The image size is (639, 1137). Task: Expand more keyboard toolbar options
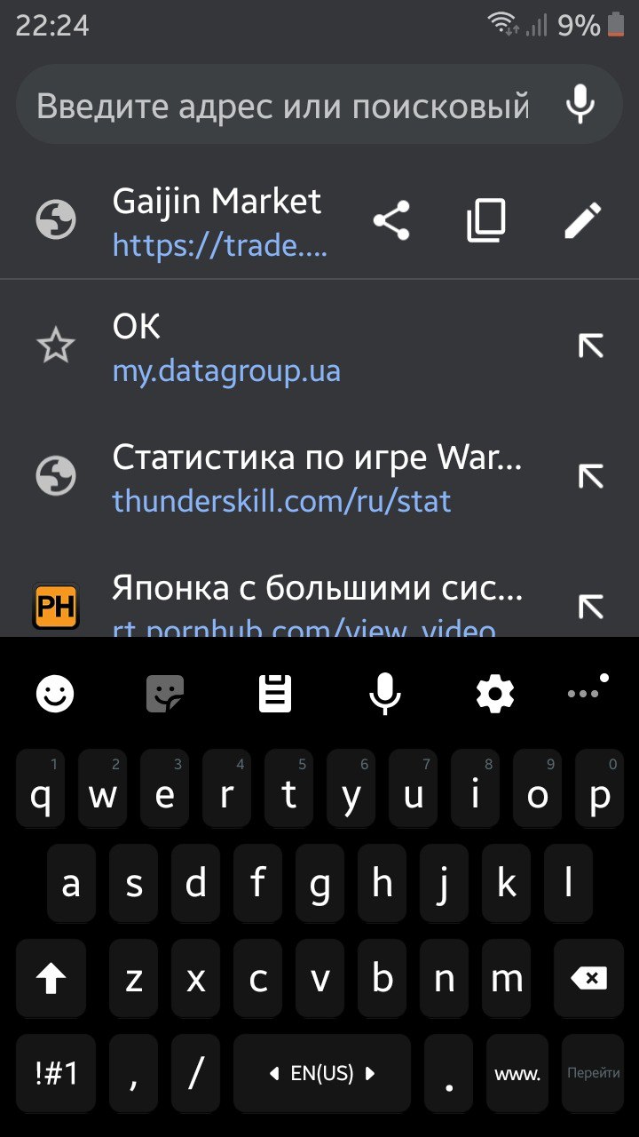[x=586, y=691]
